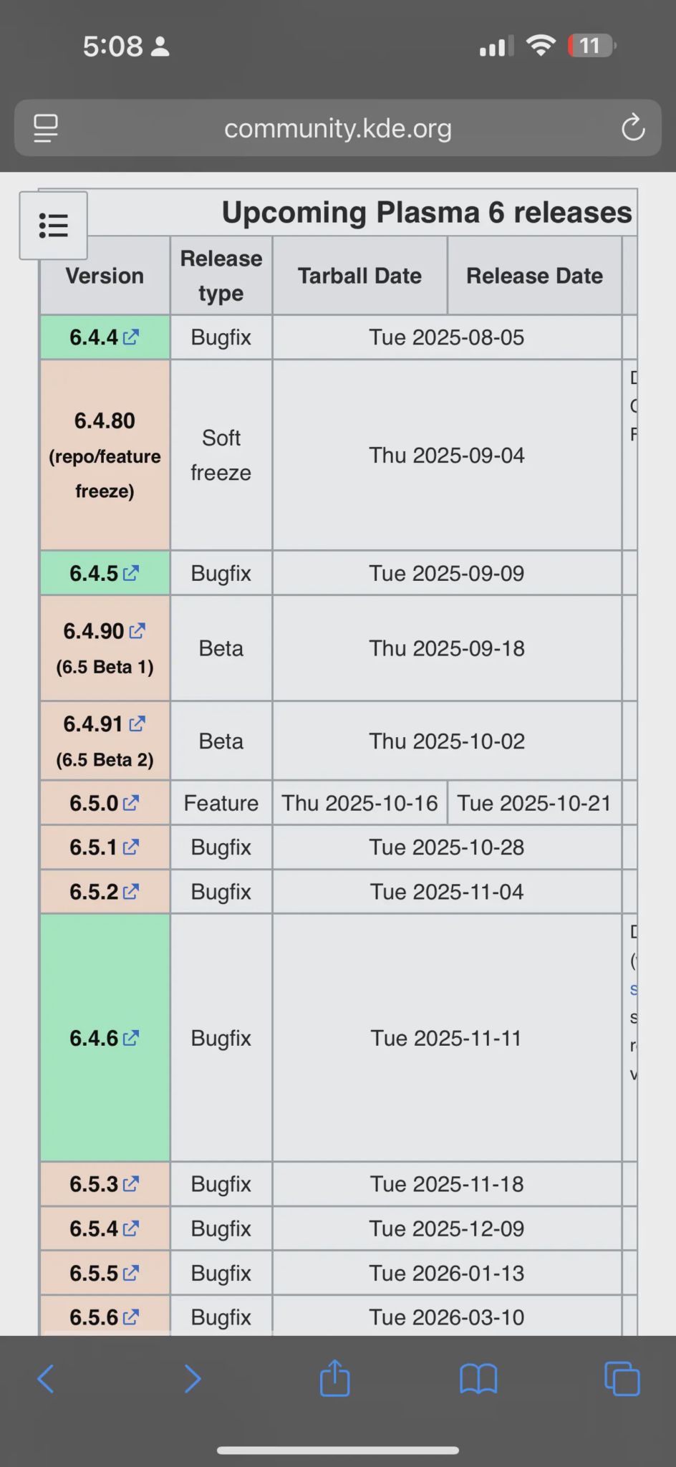Open the 6.5.5 version link
Screen dimensions: 676x1467
105,1273
